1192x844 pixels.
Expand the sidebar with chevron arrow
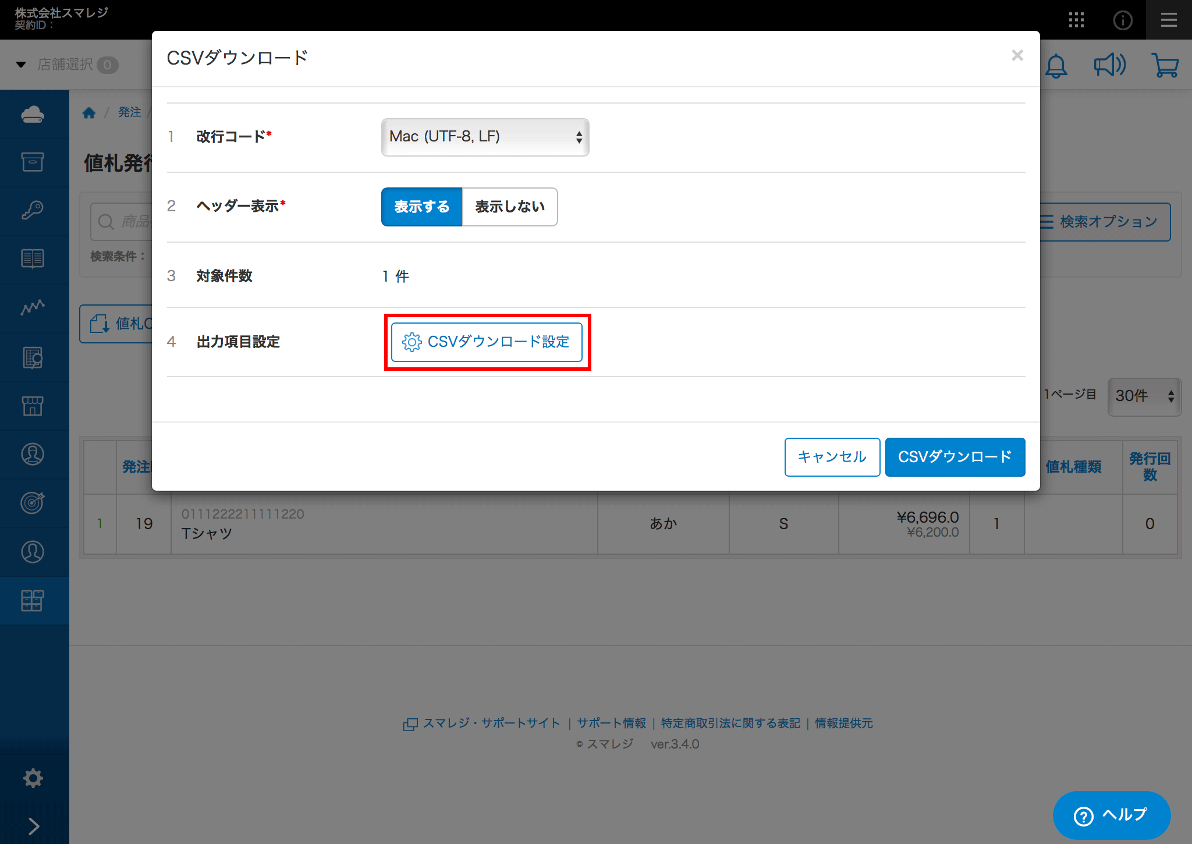pos(33,825)
